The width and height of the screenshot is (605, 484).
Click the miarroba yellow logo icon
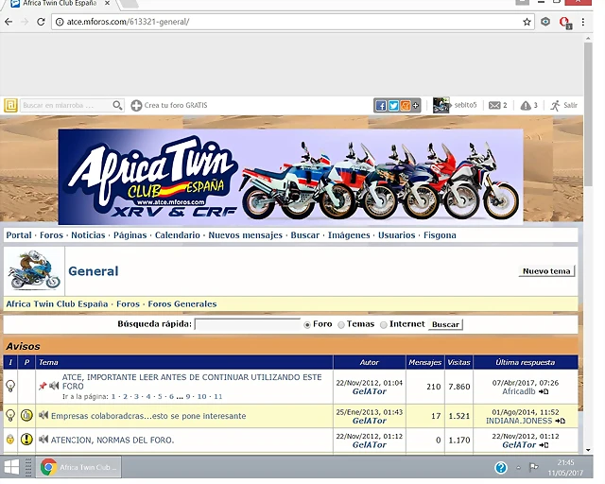[x=10, y=105]
